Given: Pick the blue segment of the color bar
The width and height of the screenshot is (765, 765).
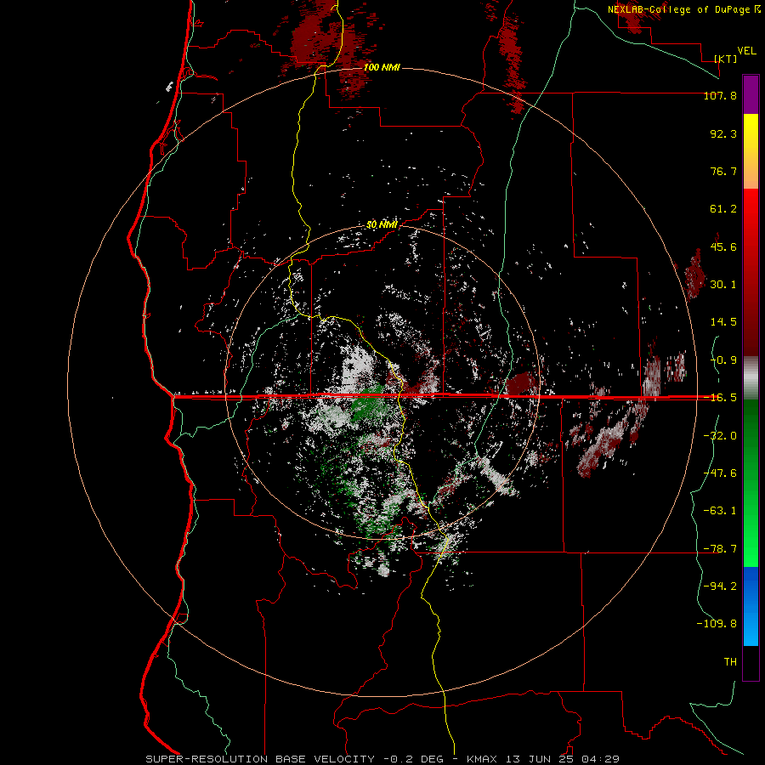Looking at the screenshot, I should pyautogui.click(x=751, y=606).
